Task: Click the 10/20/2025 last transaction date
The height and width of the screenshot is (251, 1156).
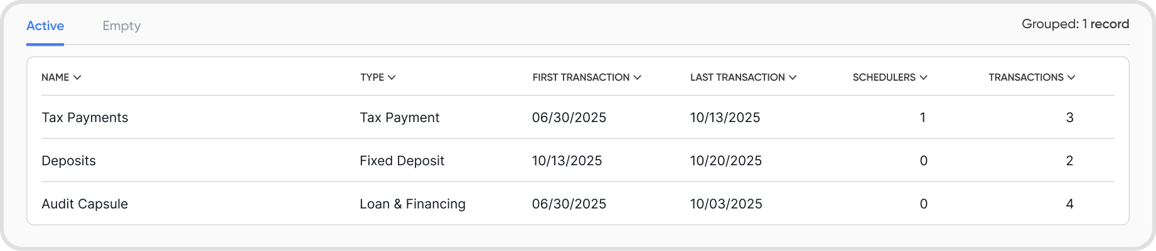Action: point(725,161)
